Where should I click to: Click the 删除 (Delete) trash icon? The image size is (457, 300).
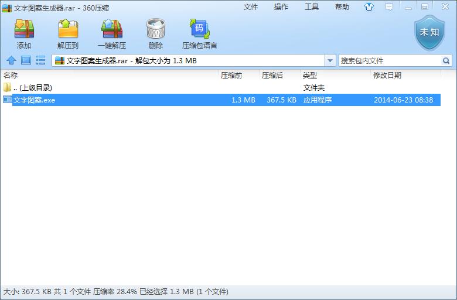click(156, 29)
